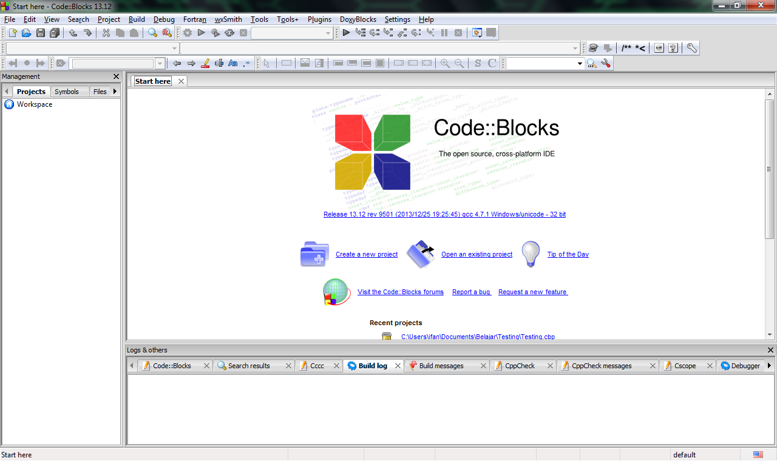Open the Debugging windows dropdown icon

point(477,33)
